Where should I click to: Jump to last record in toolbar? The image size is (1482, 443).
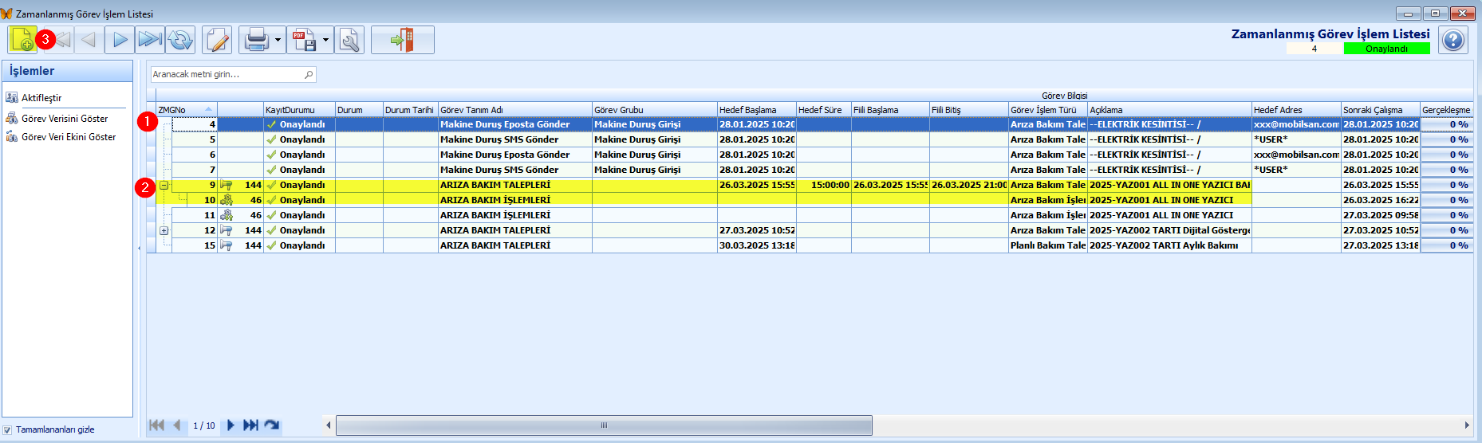point(149,40)
